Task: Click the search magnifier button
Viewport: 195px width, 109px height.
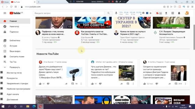Action: coord(108,13)
